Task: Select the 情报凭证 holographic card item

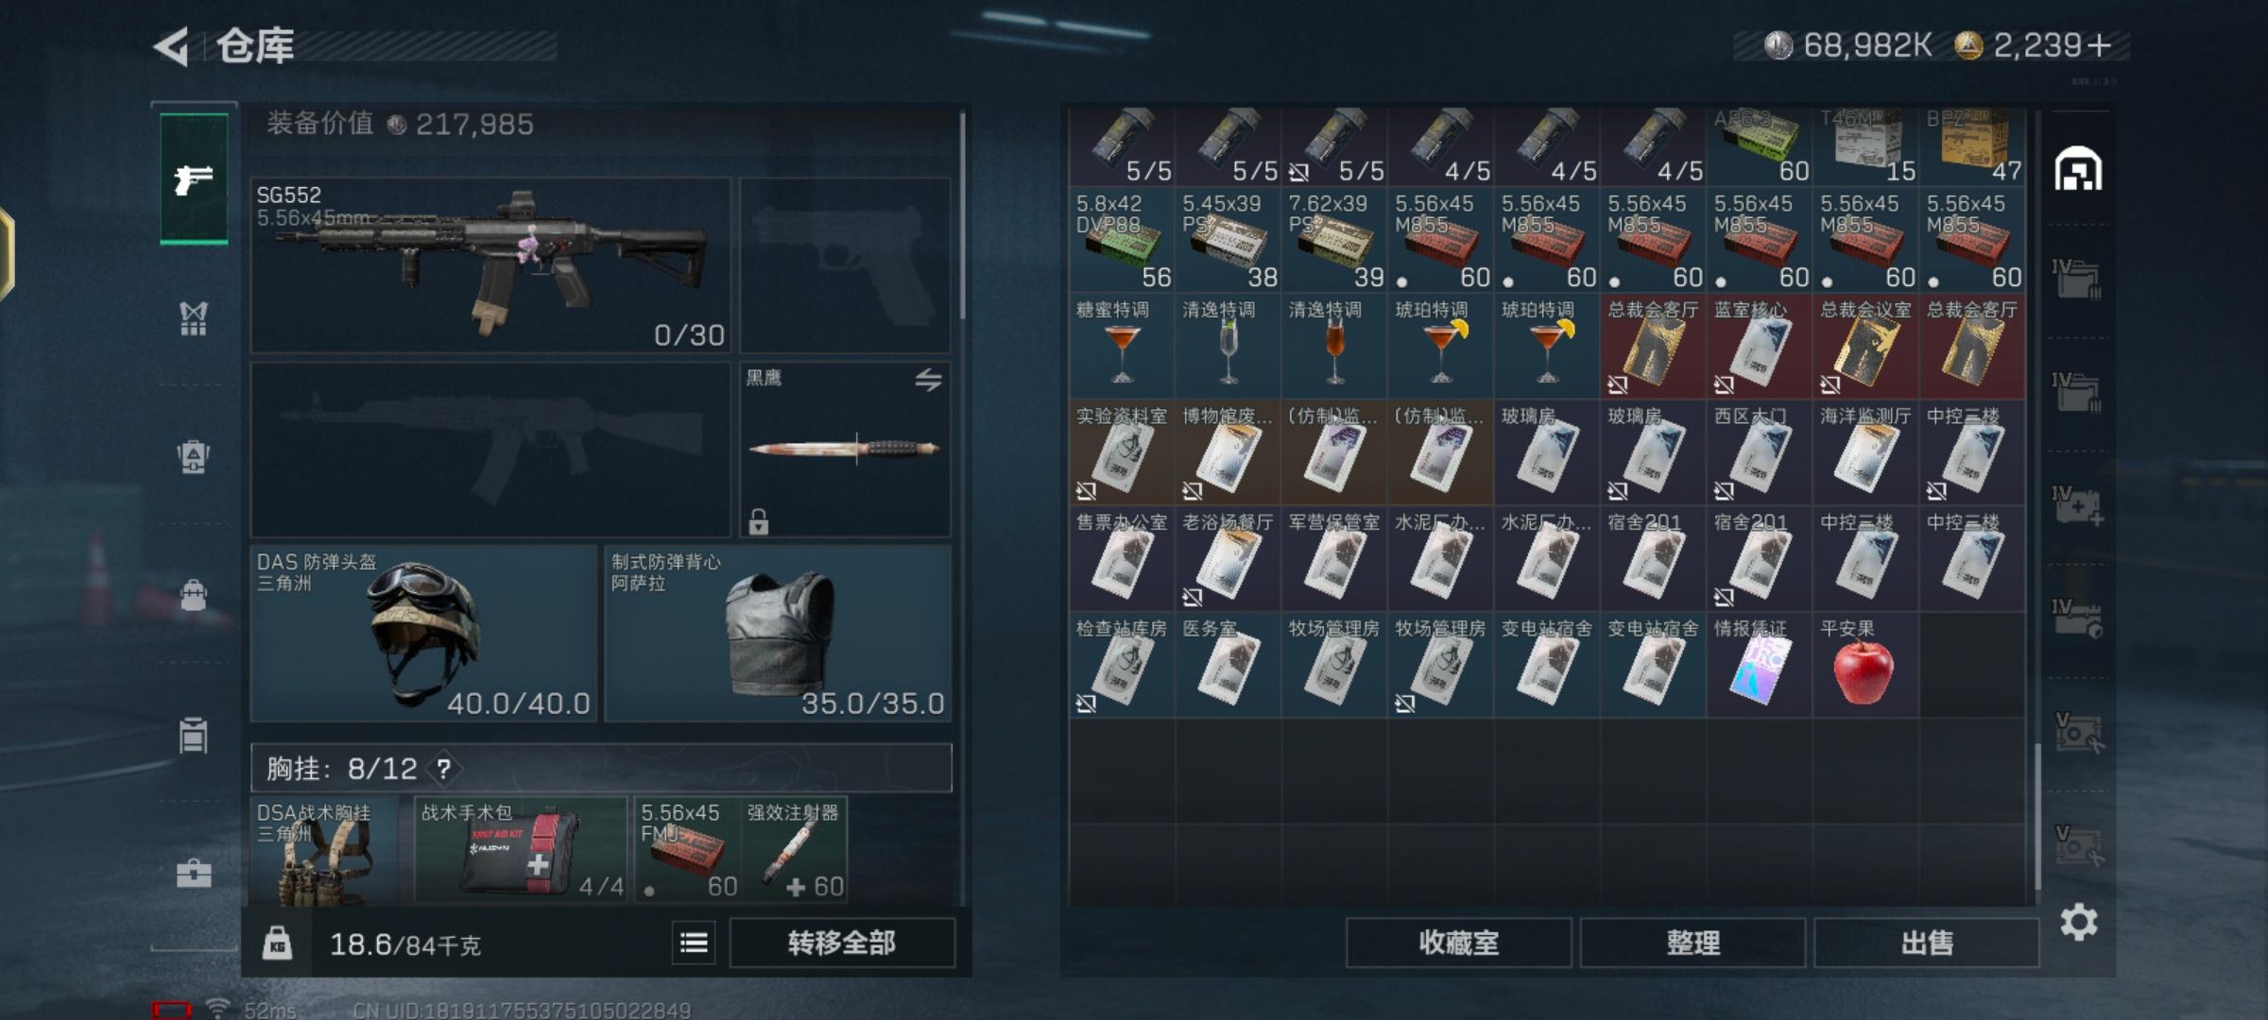Action: click(1759, 664)
